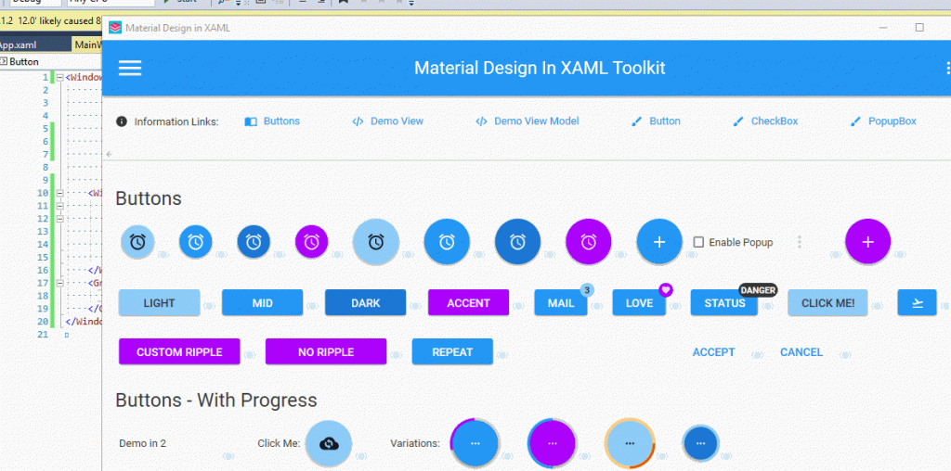Open the CheckBox style link
The height and width of the screenshot is (471, 951).
765,121
